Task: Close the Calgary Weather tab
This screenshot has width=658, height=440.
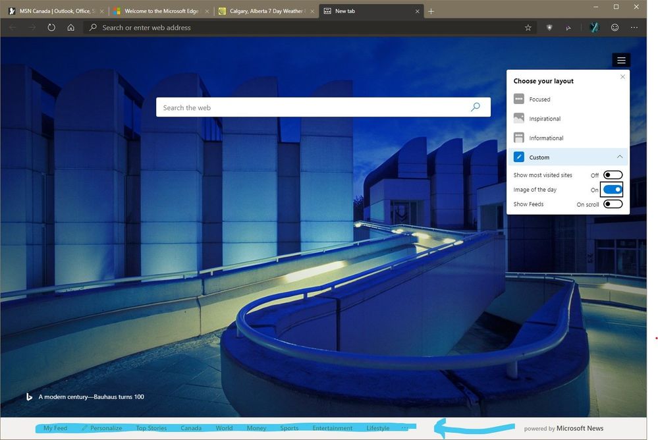Action: coord(312,11)
